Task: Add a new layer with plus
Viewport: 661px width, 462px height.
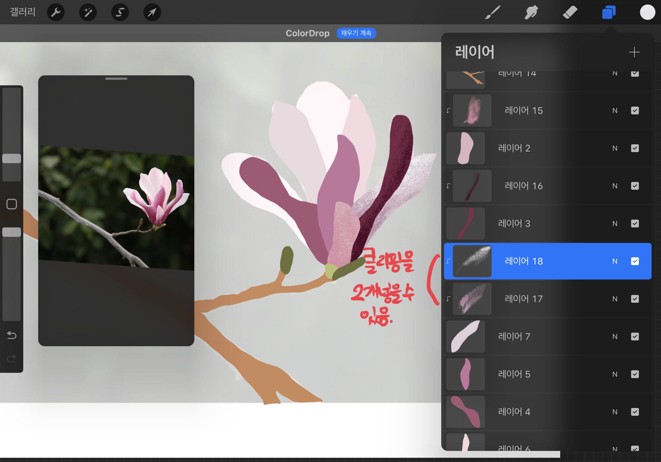Action: tap(634, 52)
